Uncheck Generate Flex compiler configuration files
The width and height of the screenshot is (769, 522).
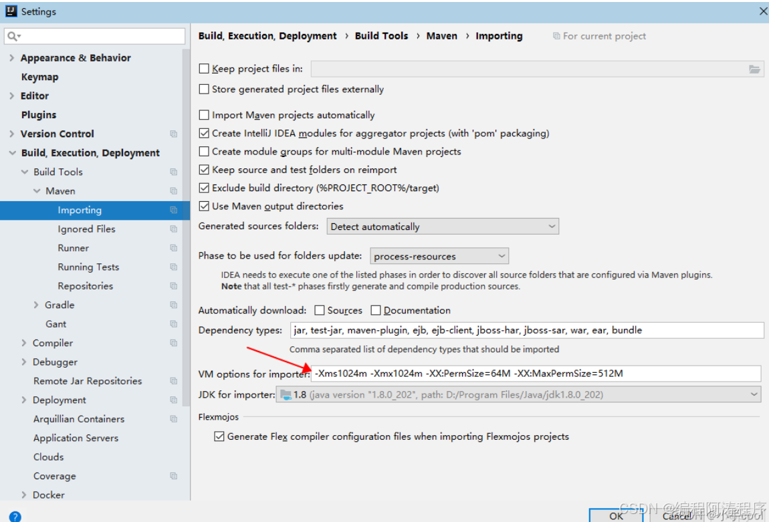(x=219, y=436)
